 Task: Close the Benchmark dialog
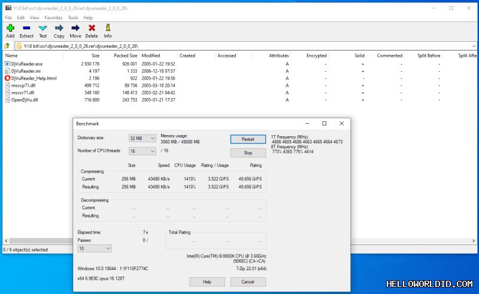point(342,124)
